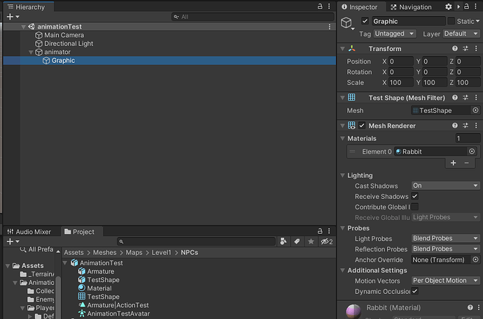Viewport: 483px width, 319px height.
Task: Open Transform component context menu
Action: click(x=476, y=48)
